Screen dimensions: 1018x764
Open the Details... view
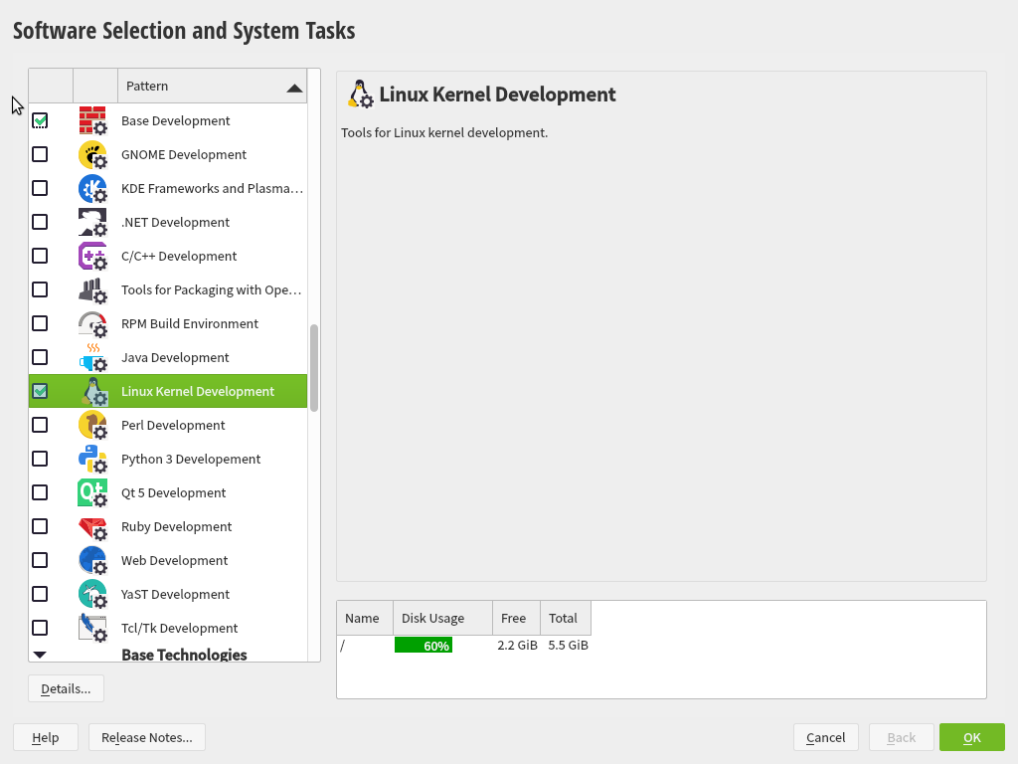click(66, 688)
